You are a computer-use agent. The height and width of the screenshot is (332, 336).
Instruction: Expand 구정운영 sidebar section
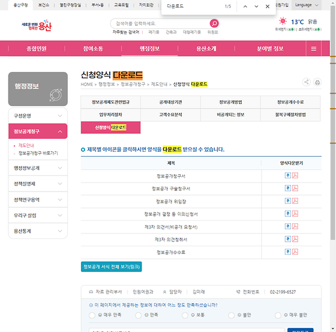click(x=38, y=116)
